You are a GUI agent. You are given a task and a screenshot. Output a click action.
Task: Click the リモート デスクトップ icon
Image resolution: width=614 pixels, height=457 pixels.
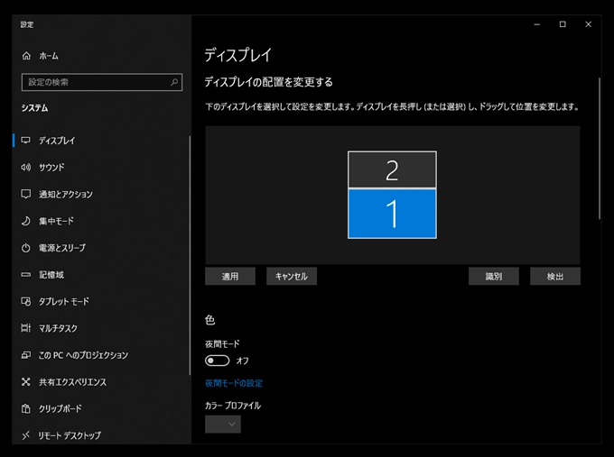point(26,435)
